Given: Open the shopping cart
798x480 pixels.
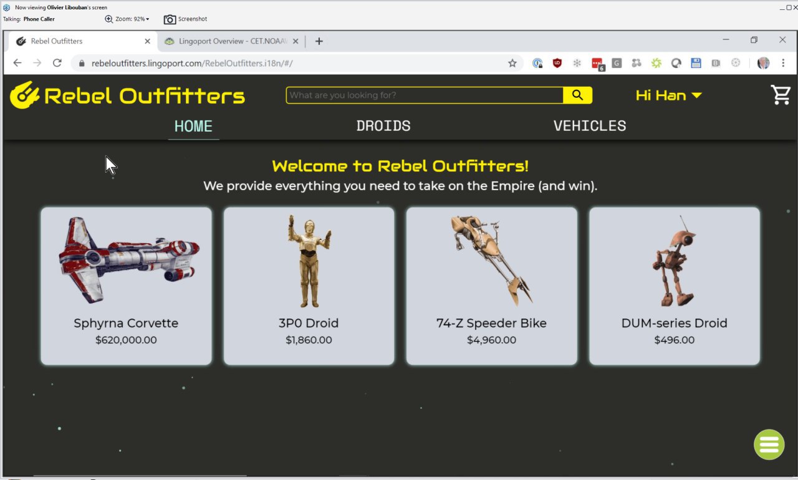Looking at the screenshot, I should coord(781,95).
